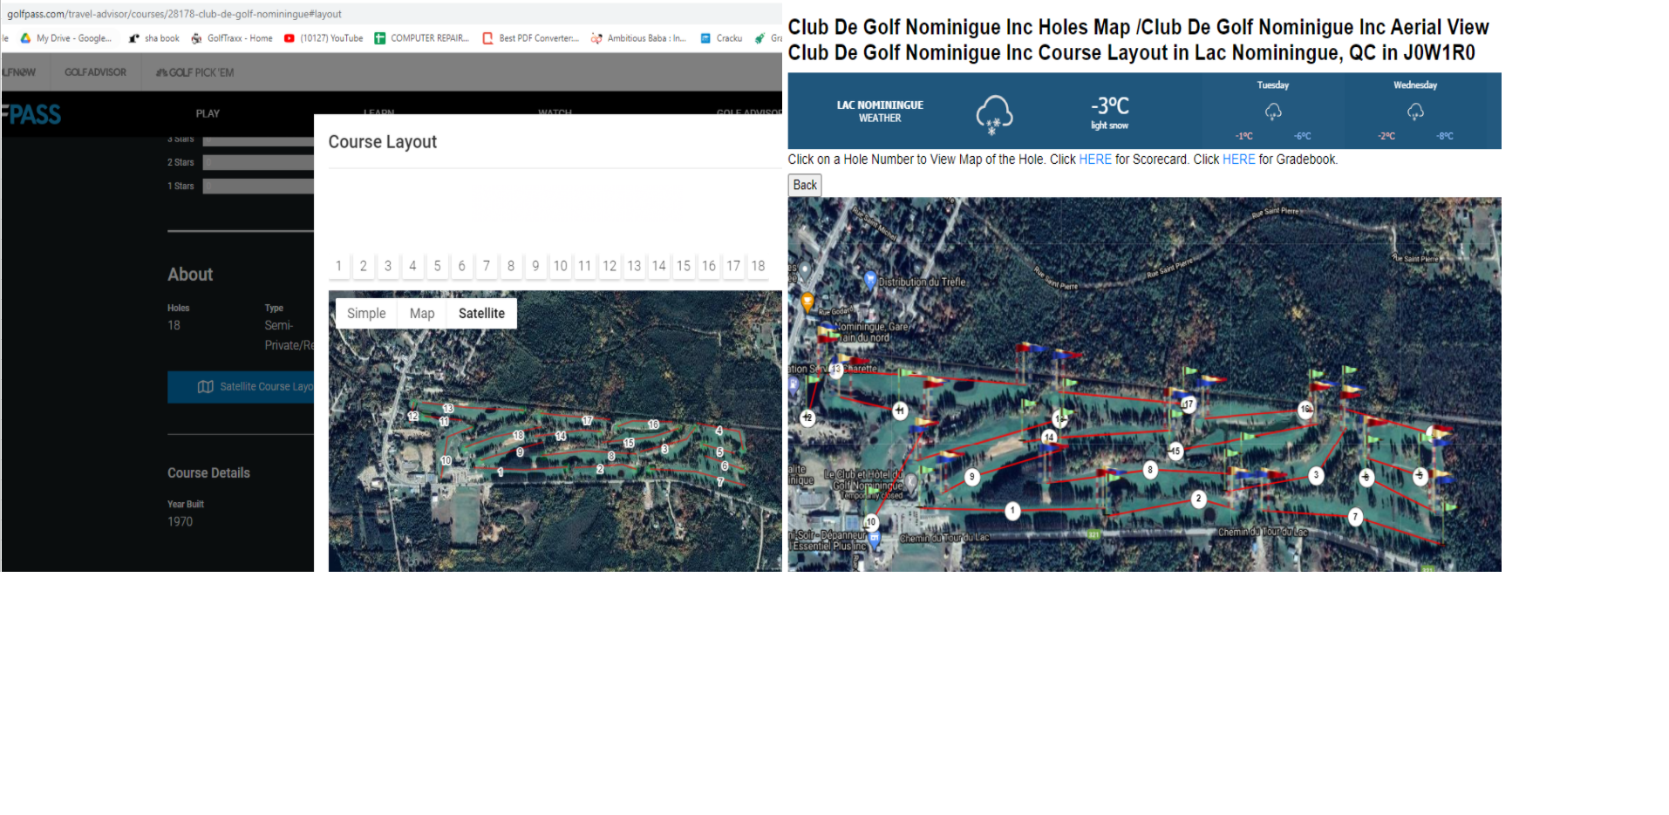Click the 1 Stars rating bar
Viewport: 1669px width, 815px height.
[258, 186]
